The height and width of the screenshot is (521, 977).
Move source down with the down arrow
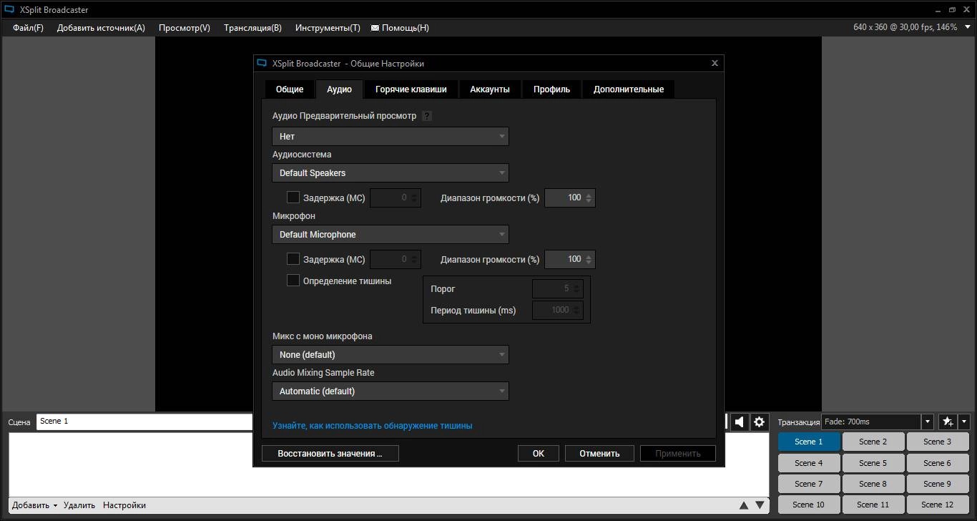pyautogui.click(x=760, y=505)
